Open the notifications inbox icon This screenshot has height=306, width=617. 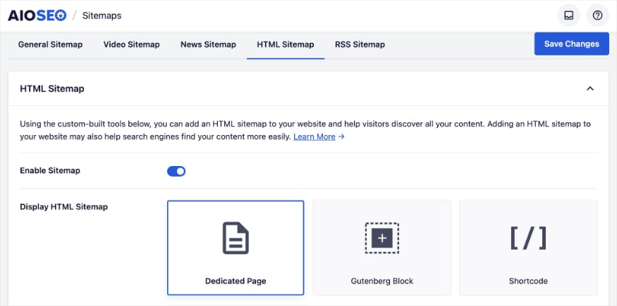click(568, 15)
